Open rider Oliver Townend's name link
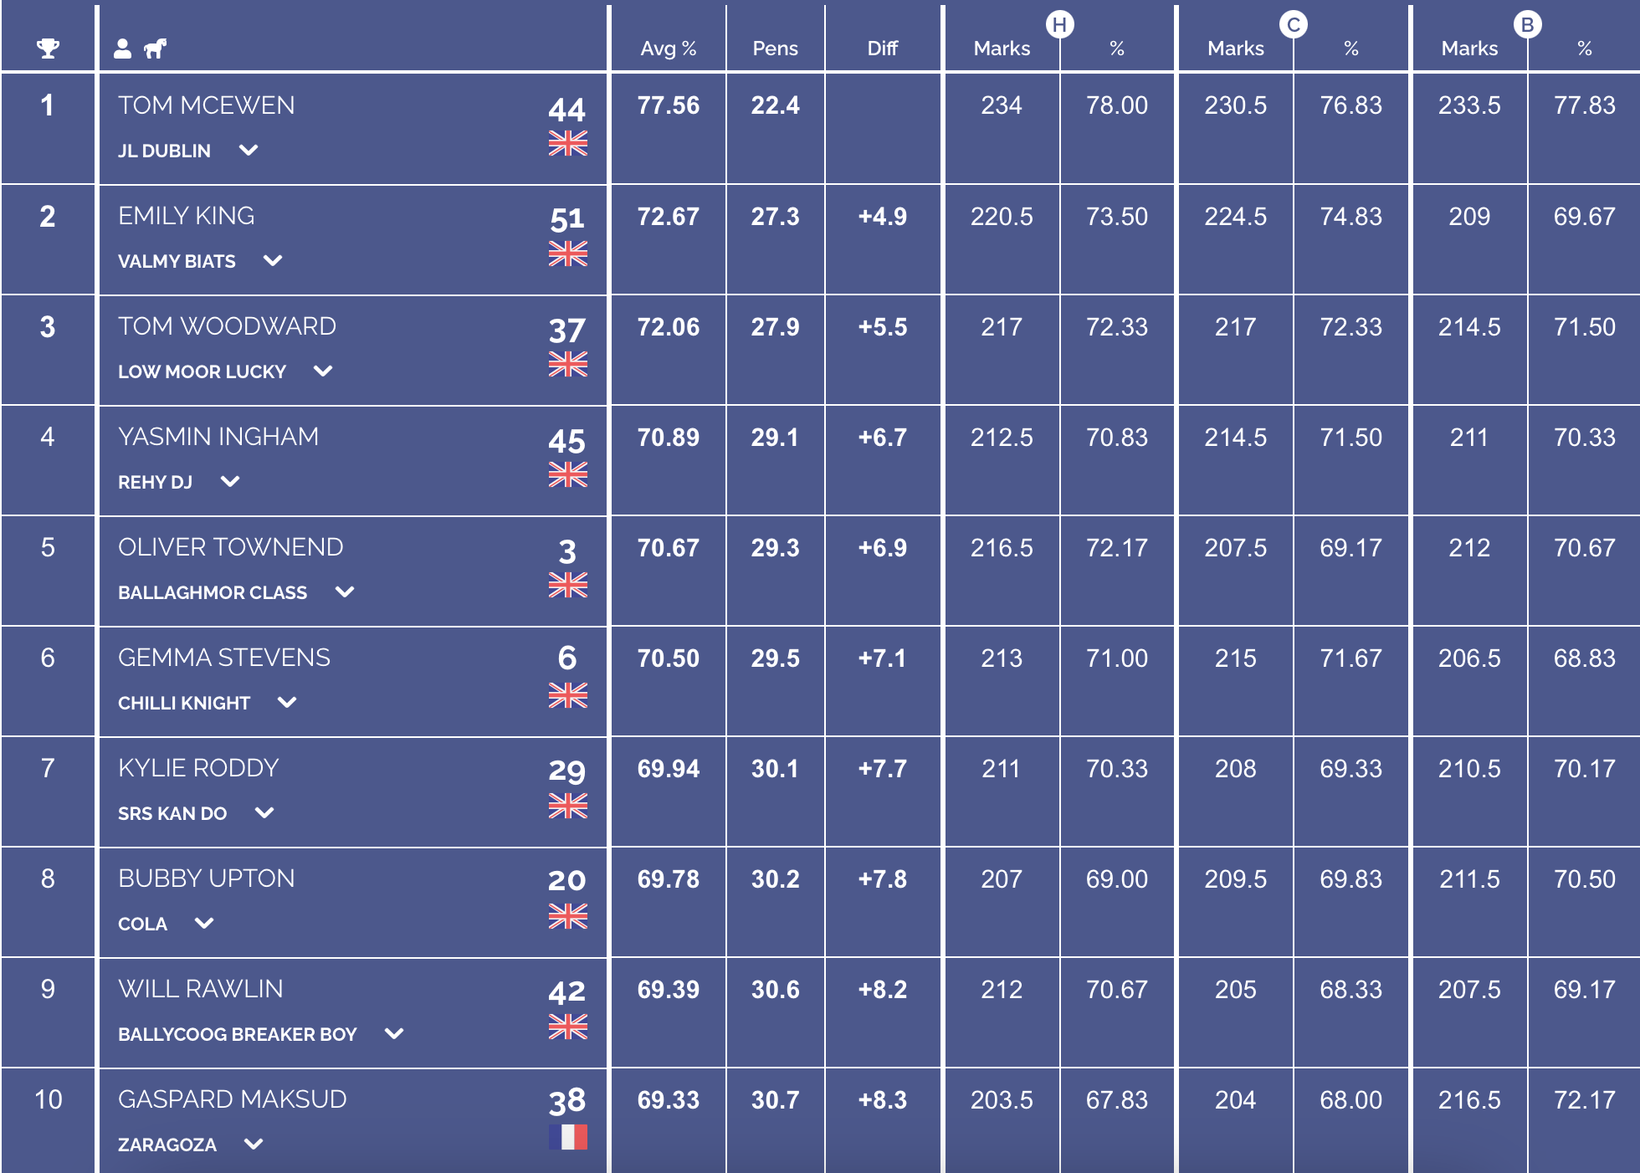This screenshot has height=1173, width=1640. point(231,547)
